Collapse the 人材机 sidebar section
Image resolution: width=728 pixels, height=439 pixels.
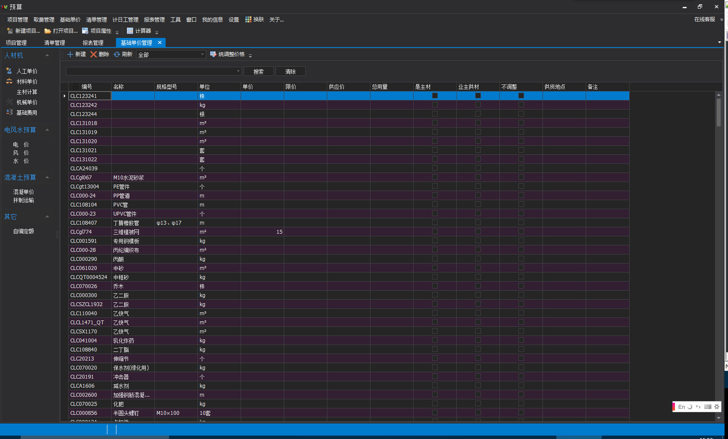click(47, 56)
